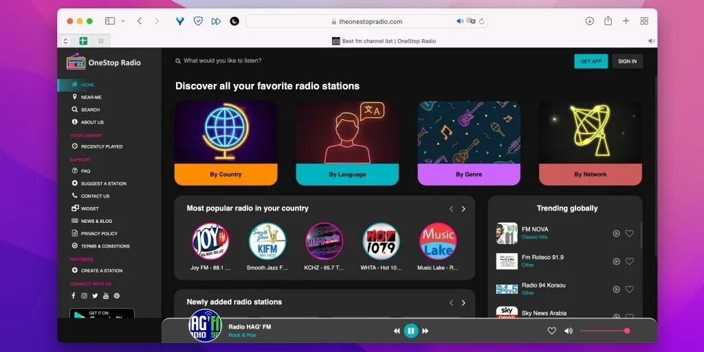
Task: Open the Pinterest social icon
Action: tap(116, 296)
